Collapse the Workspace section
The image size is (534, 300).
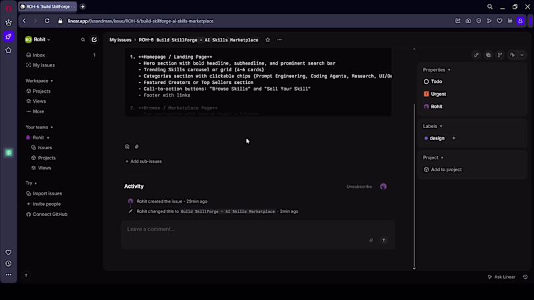tap(39, 81)
